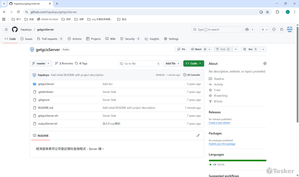Click the 'Go to file' search field
This screenshot has height=177, width=299.
click(x=140, y=64)
